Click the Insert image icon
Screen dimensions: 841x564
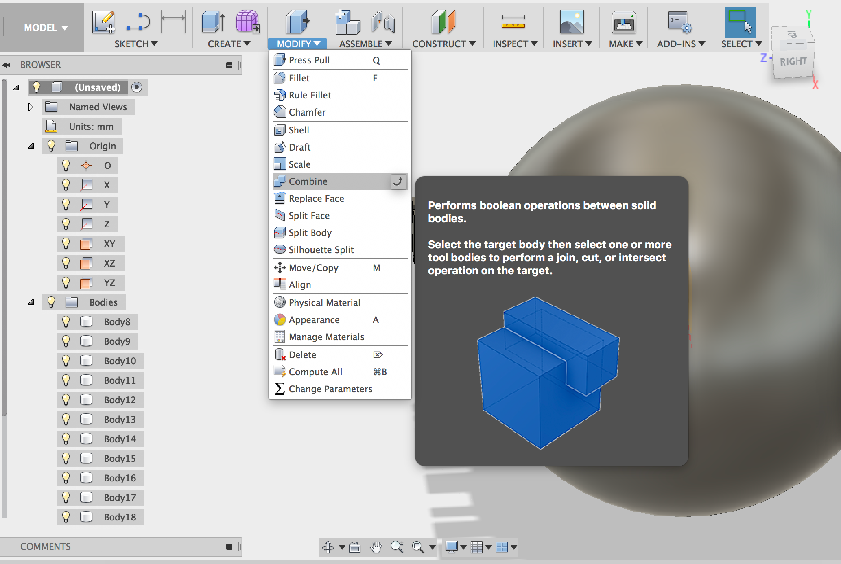(x=572, y=22)
